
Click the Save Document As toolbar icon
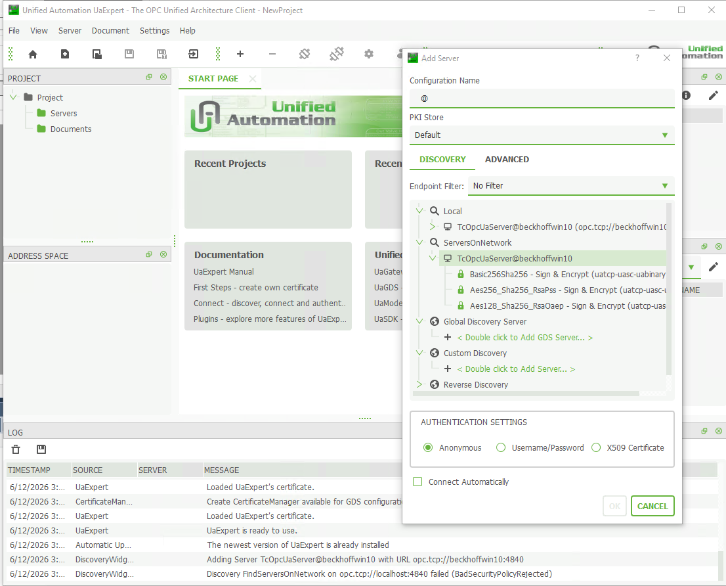[x=161, y=55]
